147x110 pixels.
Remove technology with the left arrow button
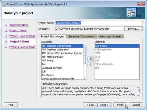90,64
